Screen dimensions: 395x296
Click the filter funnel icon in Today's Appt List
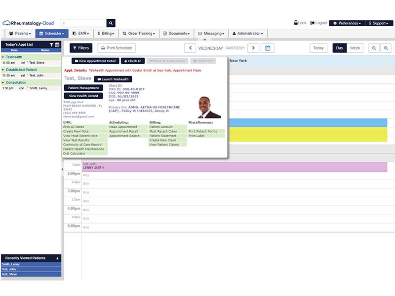51,44
